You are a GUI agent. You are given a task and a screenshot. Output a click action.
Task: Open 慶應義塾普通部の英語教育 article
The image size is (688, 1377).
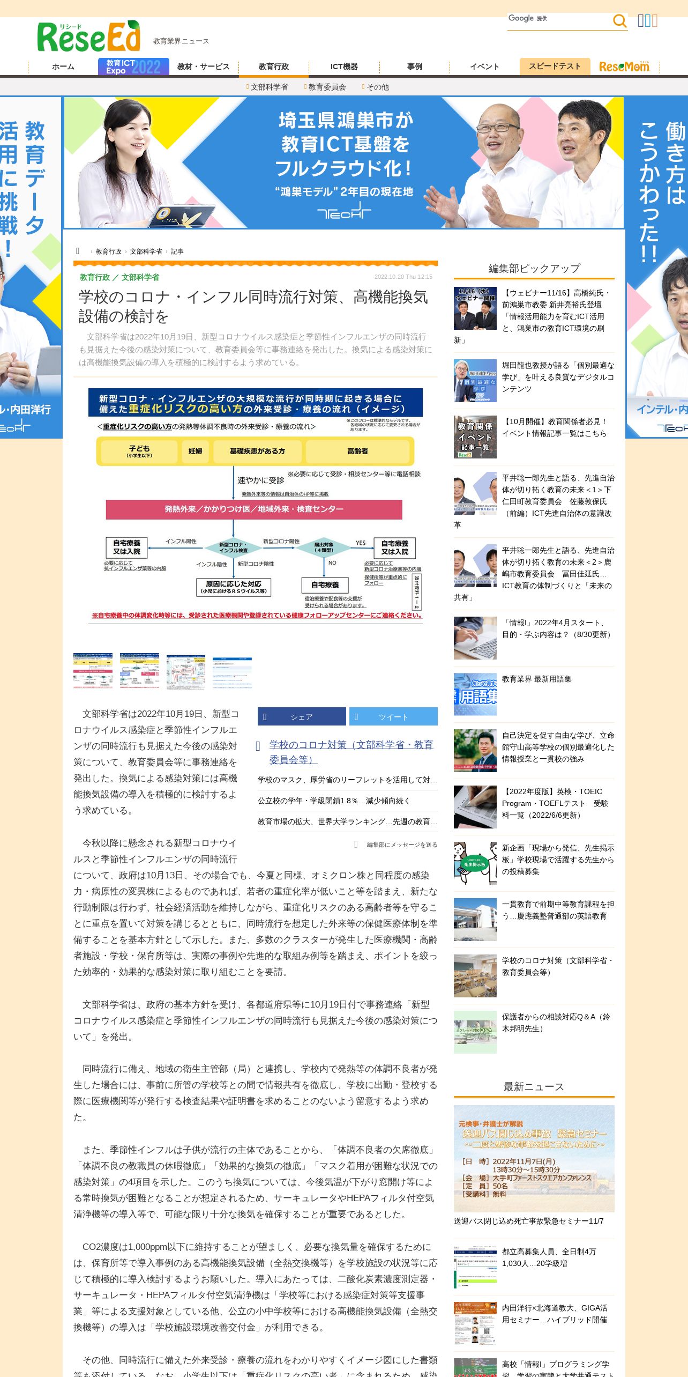click(558, 910)
